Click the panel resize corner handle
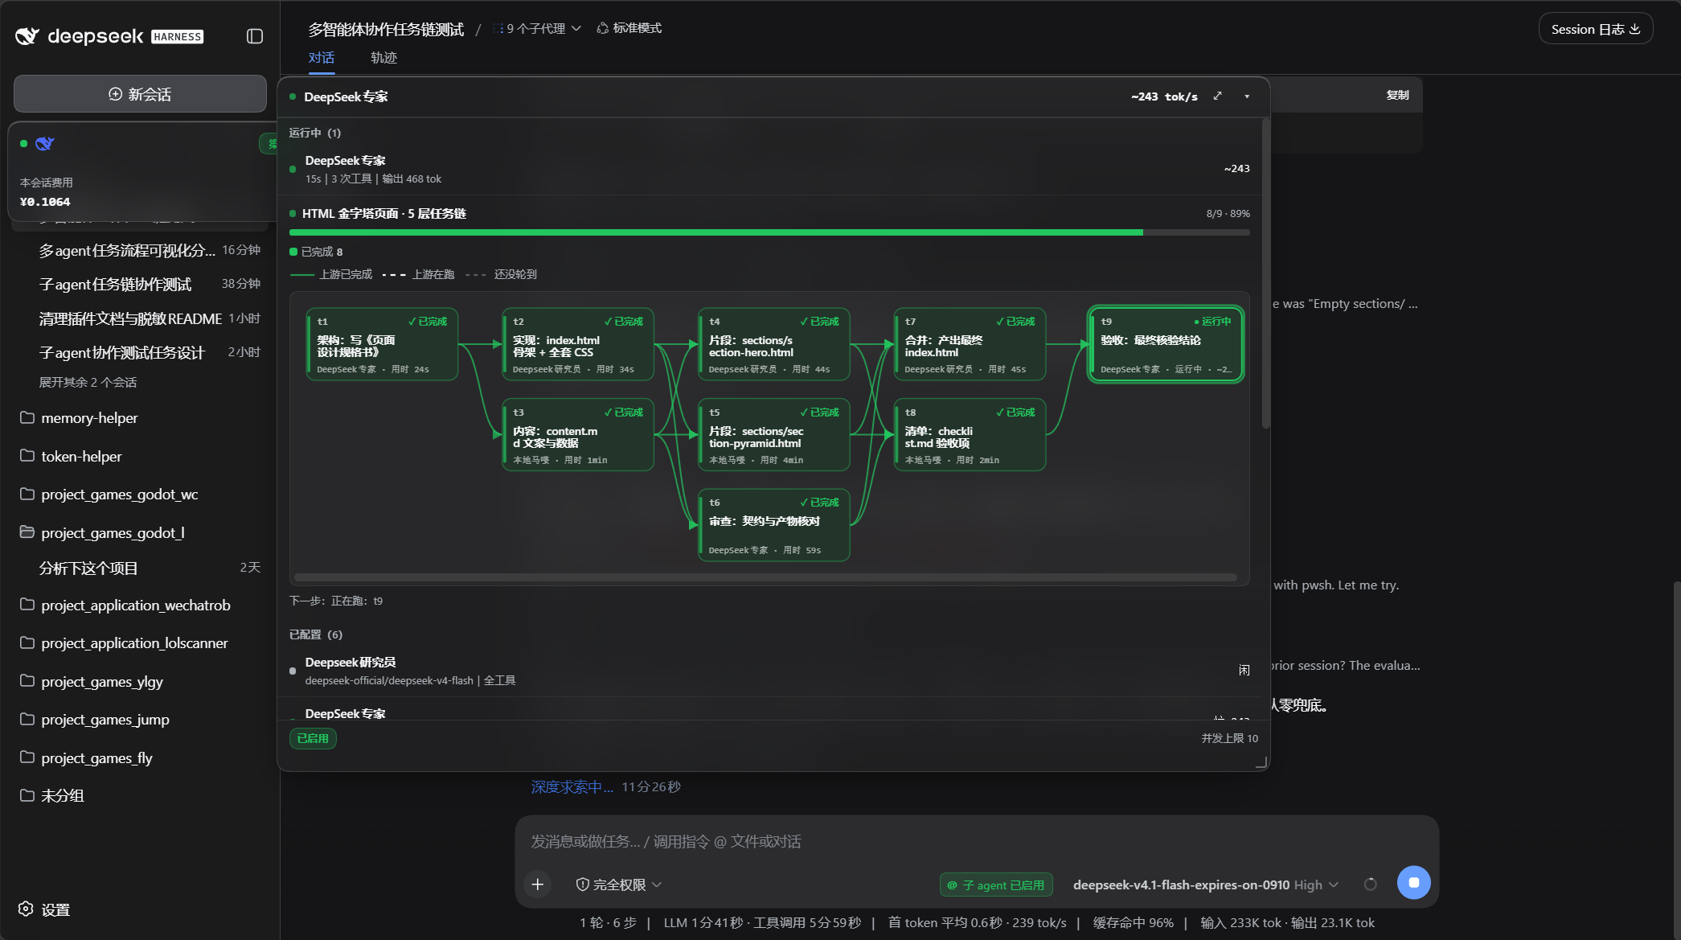The width and height of the screenshot is (1681, 940). (x=1261, y=763)
